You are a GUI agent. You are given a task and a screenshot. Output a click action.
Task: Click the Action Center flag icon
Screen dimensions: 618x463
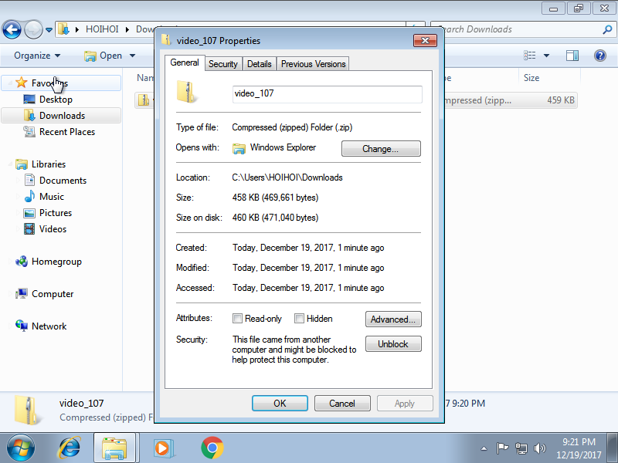tap(501, 448)
